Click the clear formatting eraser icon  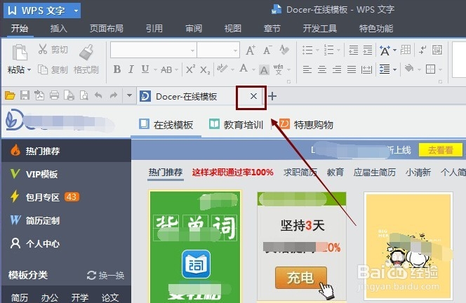click(284, 50)
